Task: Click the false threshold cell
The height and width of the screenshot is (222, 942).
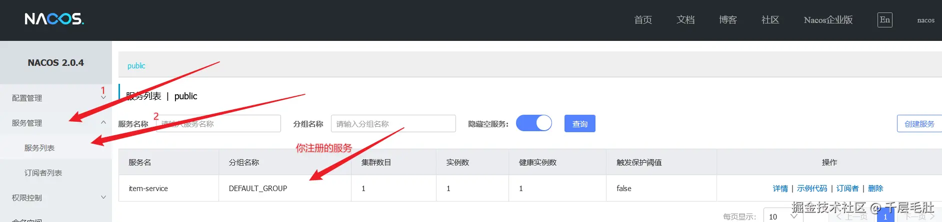Action: (x=661, y=189)
